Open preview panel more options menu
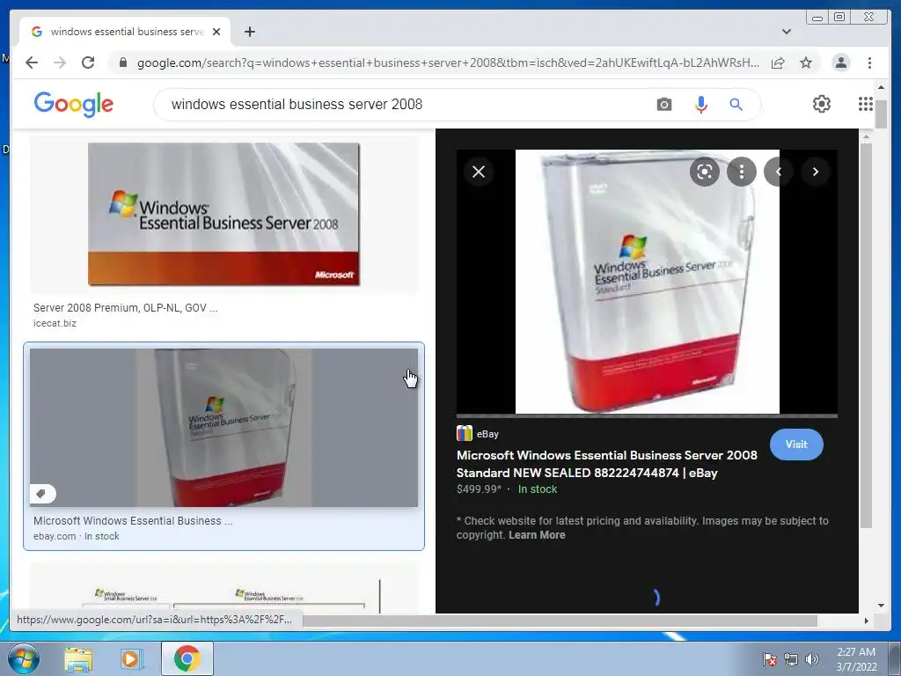901x676 pixels. pyautogui.click(x=742, y=172)
